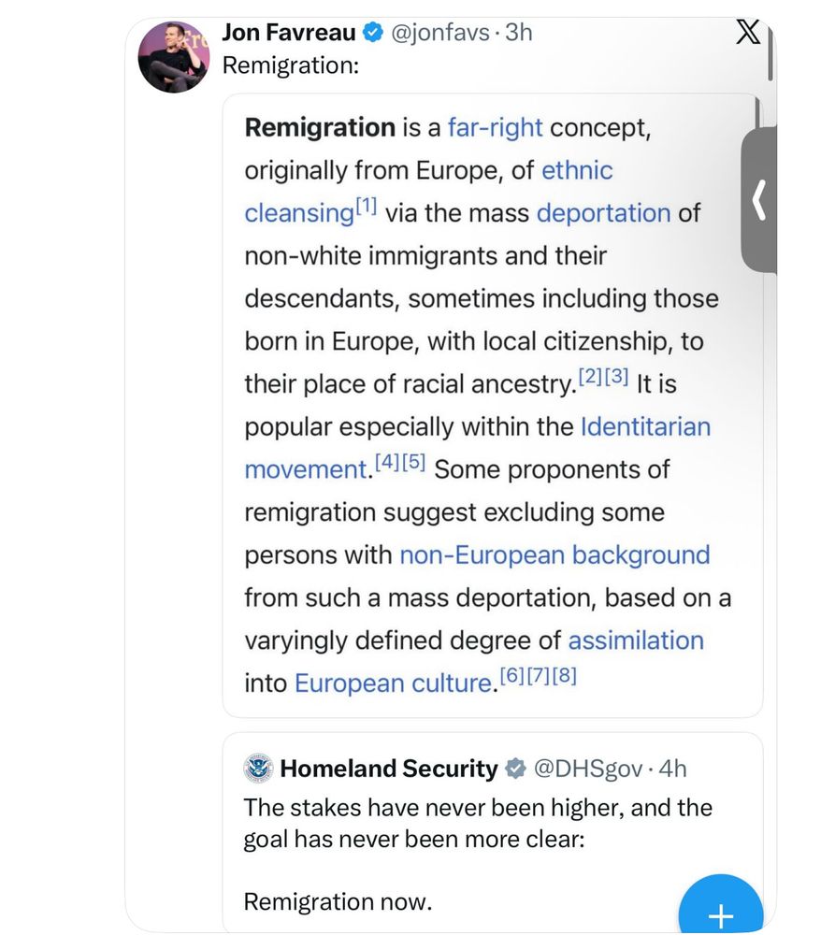Click the X logo icon
Viewport: 835px width, 935px height.
click(x=747, y=33)
